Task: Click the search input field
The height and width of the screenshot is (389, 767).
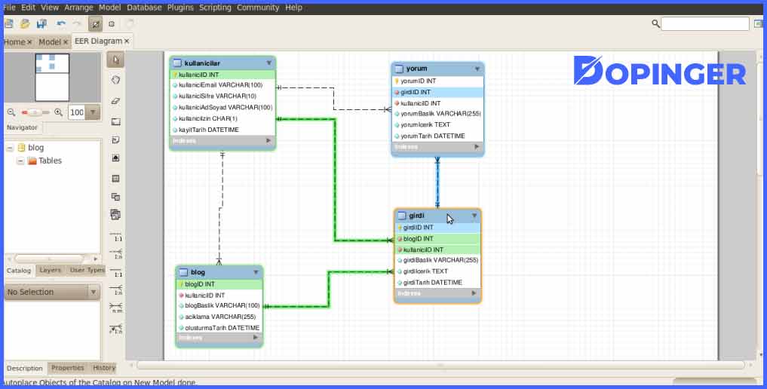Action: click(705, 23)
